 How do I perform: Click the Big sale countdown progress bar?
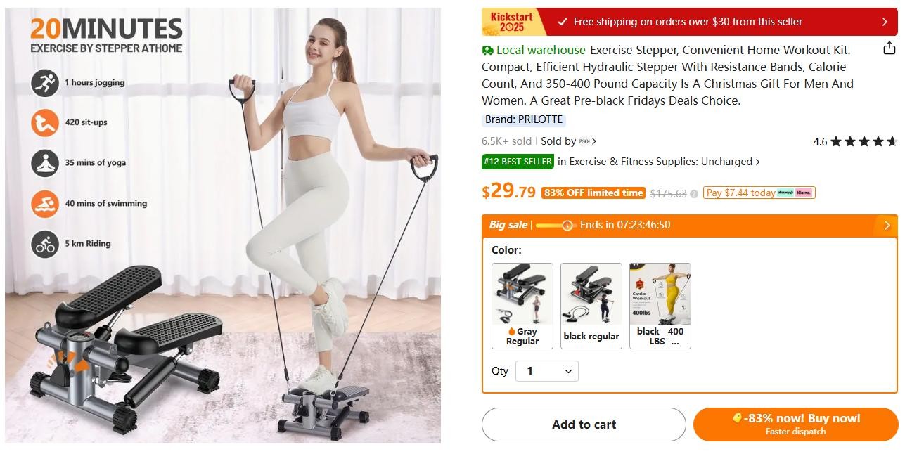pos(555,226)
